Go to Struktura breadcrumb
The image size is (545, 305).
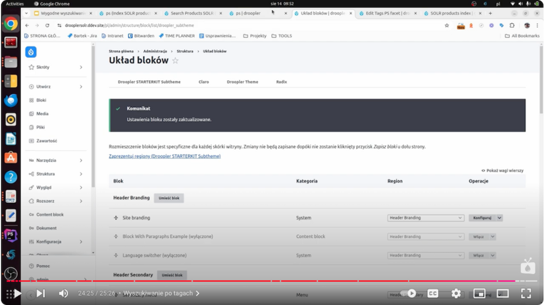(185, 51)
